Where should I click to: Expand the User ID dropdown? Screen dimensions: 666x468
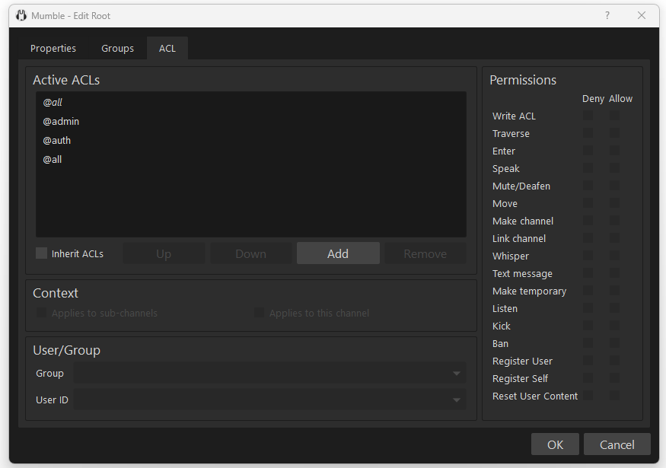456,400
